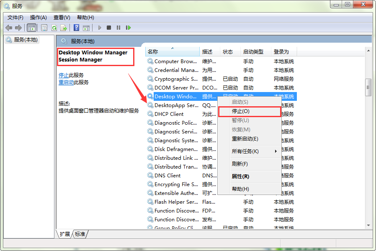The width and height of the screenshot is (376, 251).
Task: Expand the 所有任务(K) submenu
Action: coord(249,151)
